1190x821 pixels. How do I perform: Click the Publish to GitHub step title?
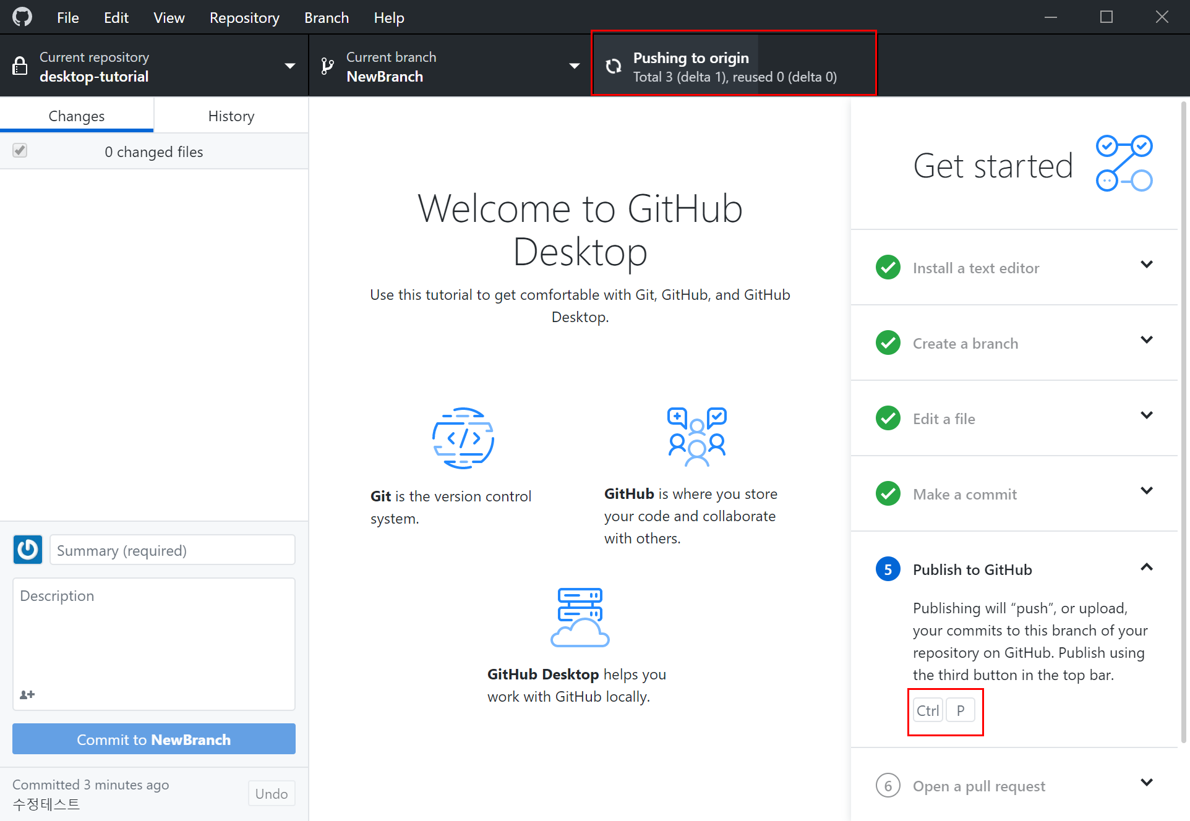972,569
